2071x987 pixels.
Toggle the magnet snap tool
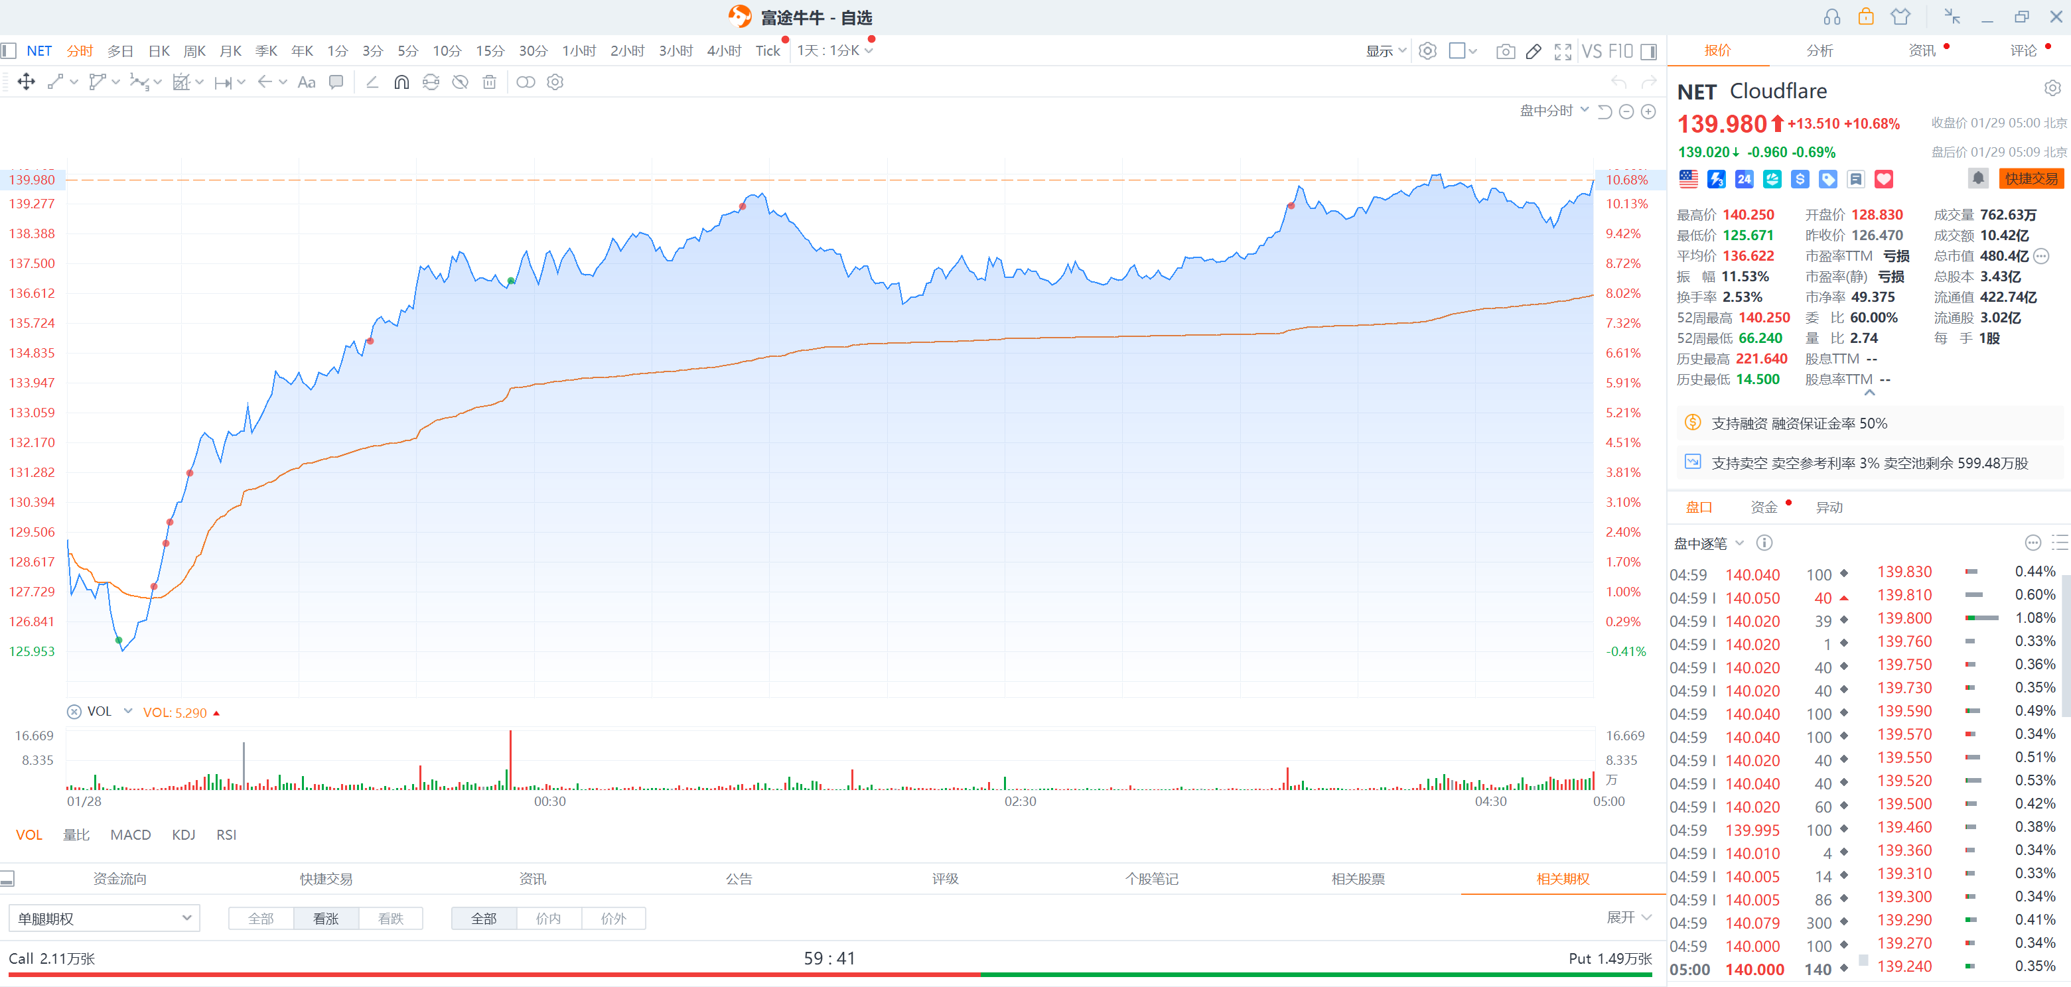coord(401,82)
